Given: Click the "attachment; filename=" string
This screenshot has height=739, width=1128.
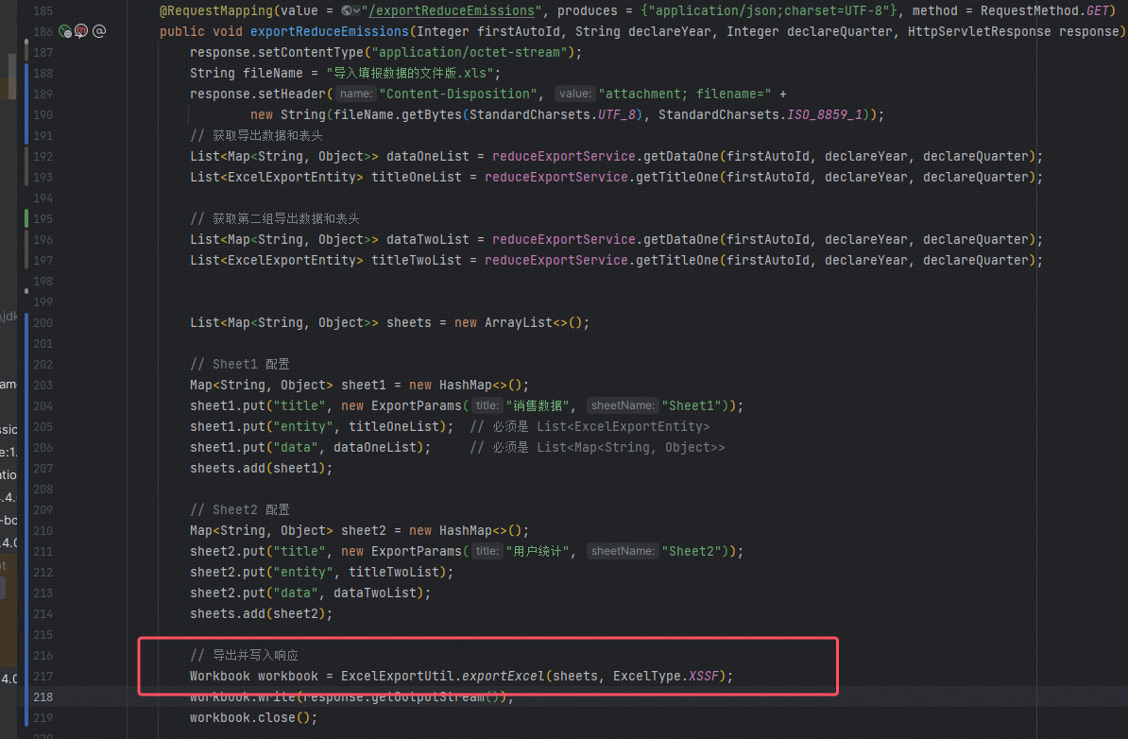Looking at the screenshot, I should (x=684, y=95).
